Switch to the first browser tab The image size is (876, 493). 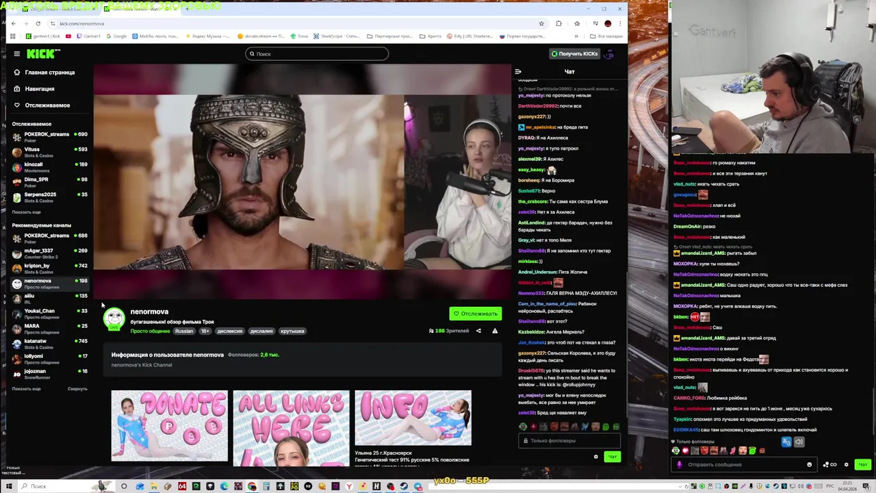(57, 9)
